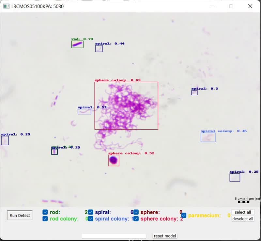Uncheck the spiral colony checkbox

(91, 219)
